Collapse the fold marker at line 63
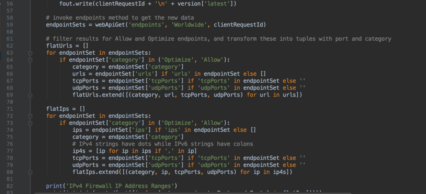The image size is (426, 194). [x=30, y=53]
